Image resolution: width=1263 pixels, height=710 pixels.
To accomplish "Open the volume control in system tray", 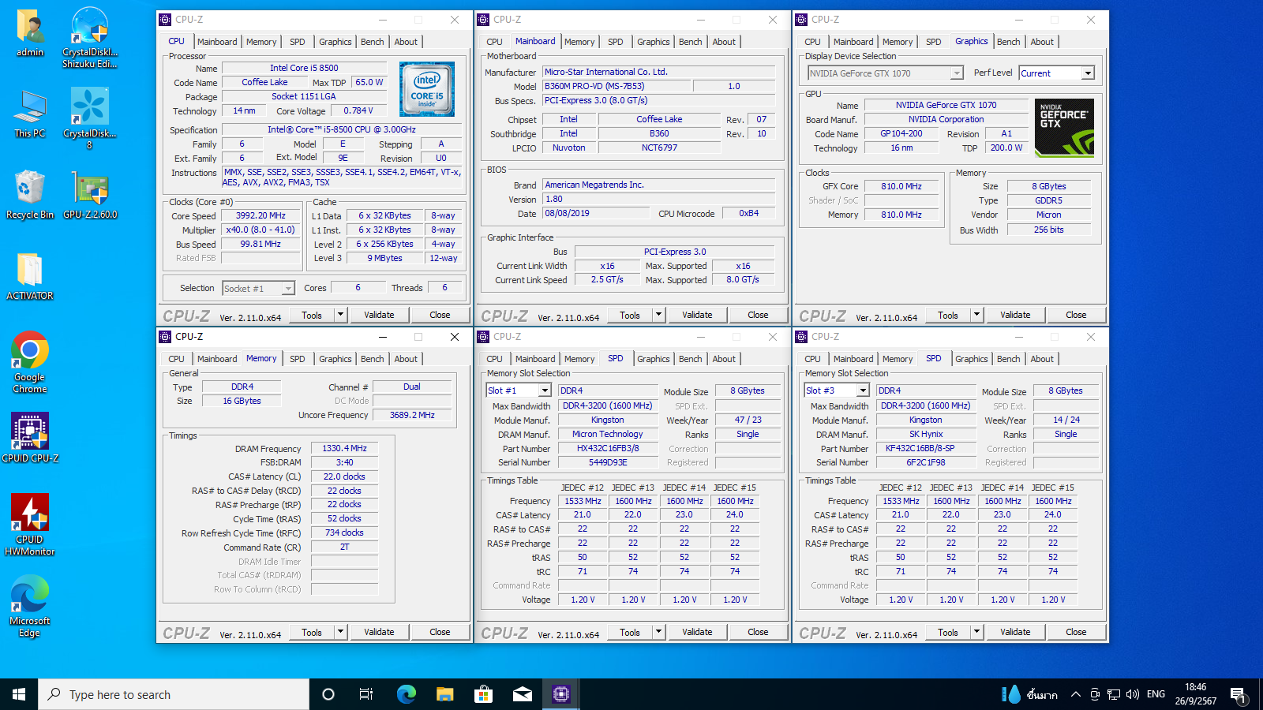I will (x=1133, y=694).
